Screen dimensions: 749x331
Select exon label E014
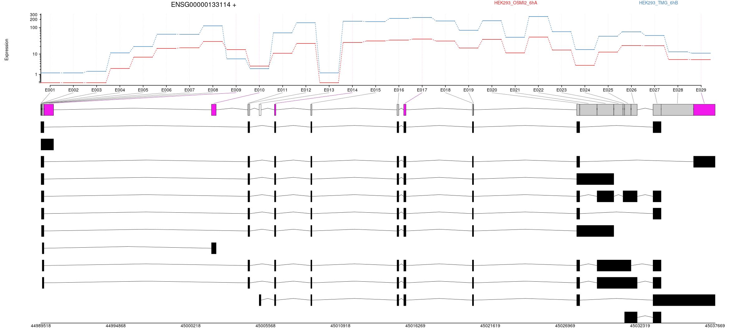352,90
